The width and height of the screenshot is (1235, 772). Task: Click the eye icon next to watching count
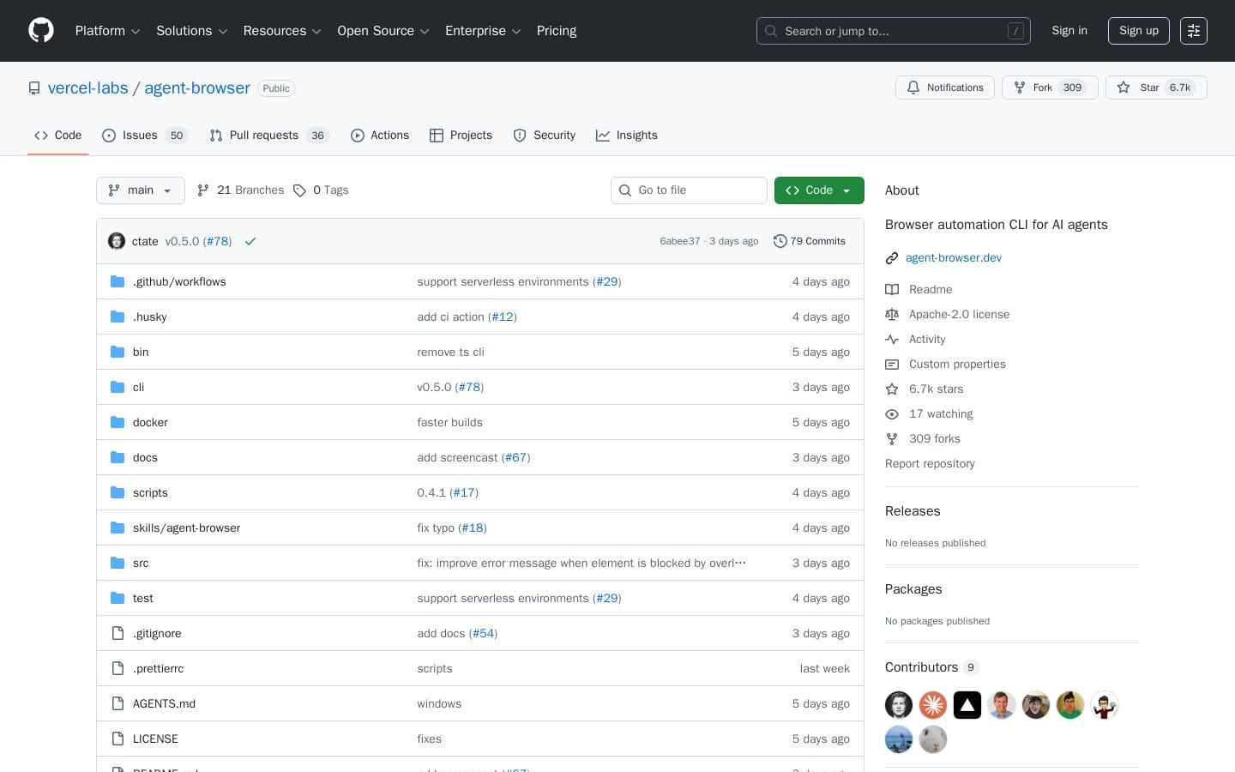(x=892, y=413)
